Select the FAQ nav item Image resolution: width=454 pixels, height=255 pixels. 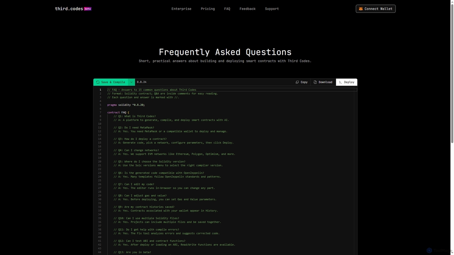227,9
